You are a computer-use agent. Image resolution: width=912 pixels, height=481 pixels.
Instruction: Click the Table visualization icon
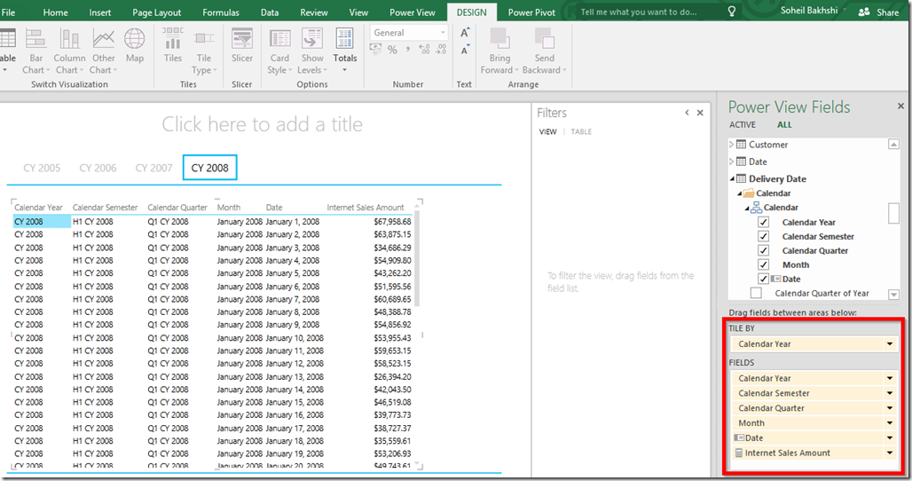(x=8, y=51)
